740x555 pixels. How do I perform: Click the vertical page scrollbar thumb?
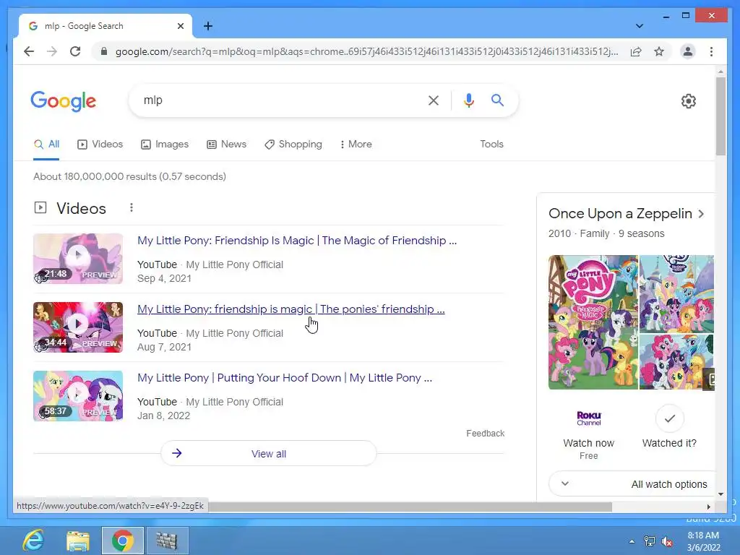click(x=720, y=116)
